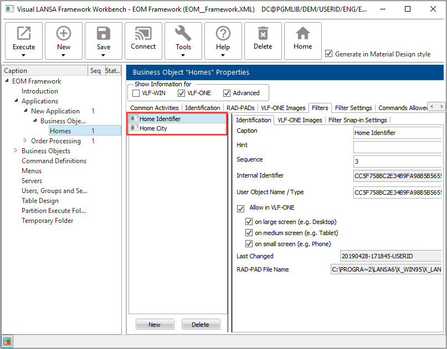Click the Hint input field
447x349 pixels.
pos(398,147)
